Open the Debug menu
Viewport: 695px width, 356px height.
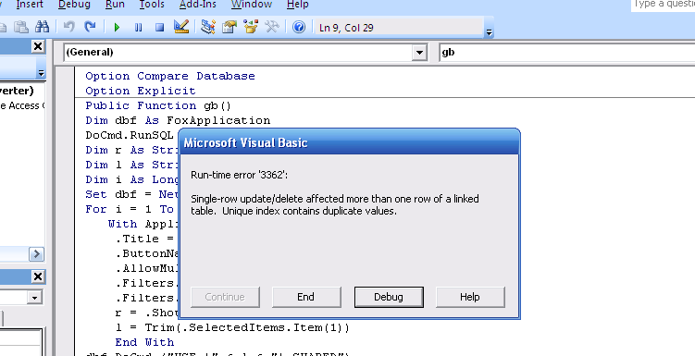click(x=74, y=5)
